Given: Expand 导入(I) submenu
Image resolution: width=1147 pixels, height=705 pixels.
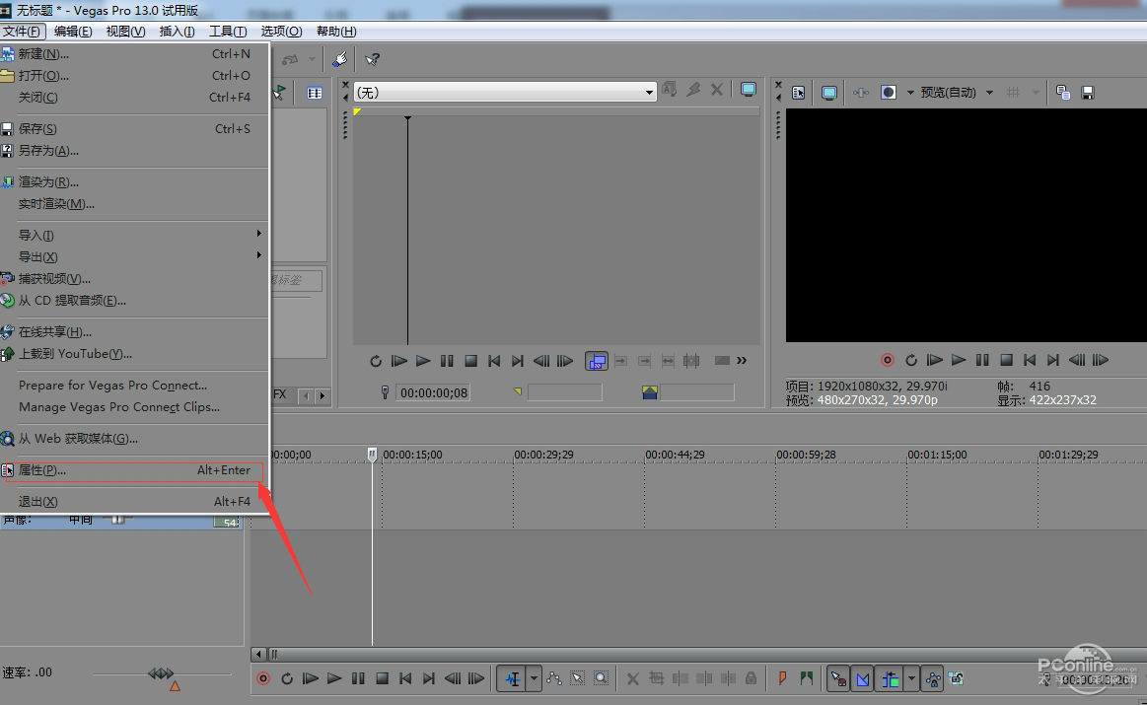Looking at the screenshot, I should tap(134, 235).
